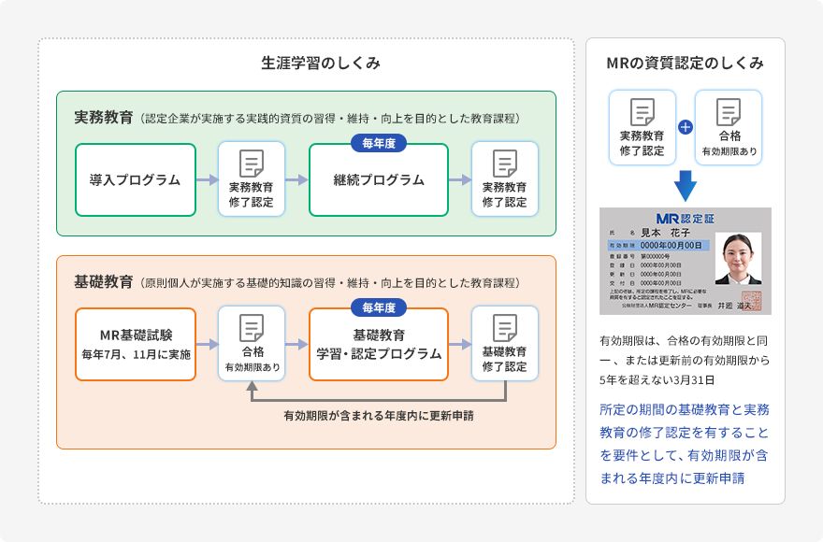Screen dimensions: 823x542
Task: Click the 基礎教育修了認定 document icon
Action: pos(504,343)
